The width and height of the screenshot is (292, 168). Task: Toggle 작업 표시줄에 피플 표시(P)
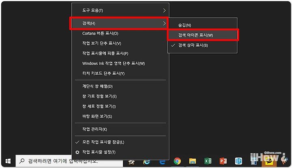[120, 54]
